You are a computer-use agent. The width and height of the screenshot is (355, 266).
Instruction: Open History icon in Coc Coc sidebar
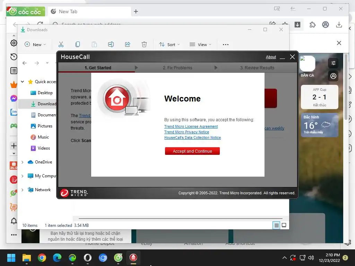click(14, 57)
